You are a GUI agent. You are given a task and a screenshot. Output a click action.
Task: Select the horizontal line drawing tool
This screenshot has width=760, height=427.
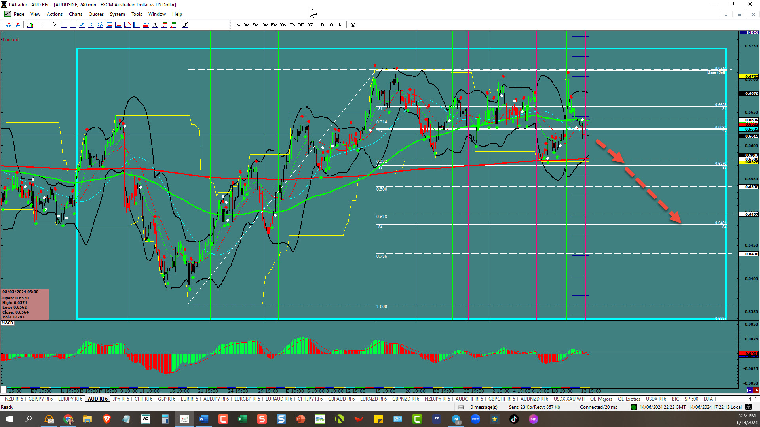[x=63, y=25]
